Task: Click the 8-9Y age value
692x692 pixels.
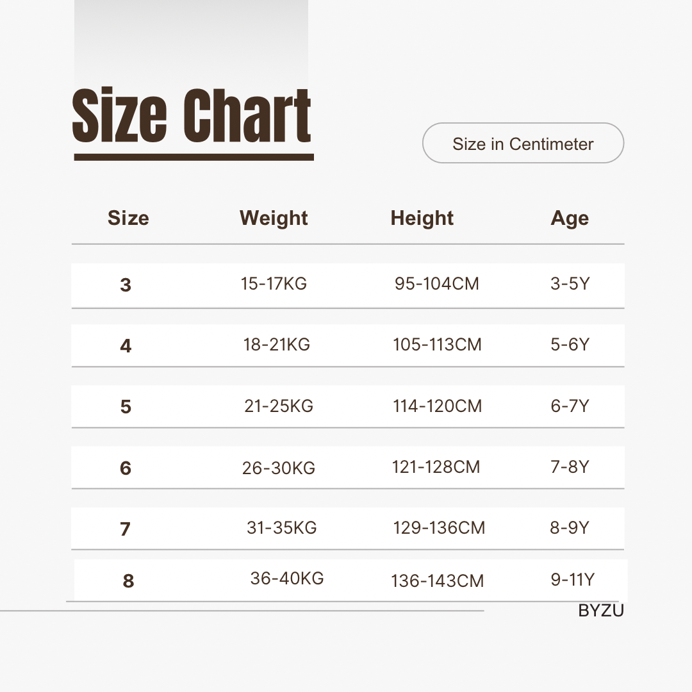Action: [570, 528]
